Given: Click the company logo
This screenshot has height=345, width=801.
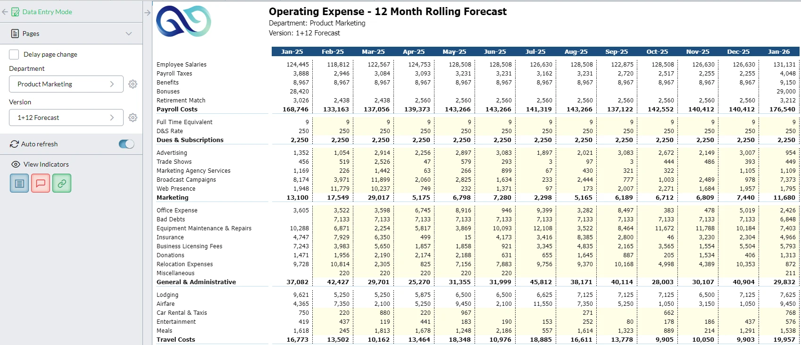Looking at the screenshot, I should coord(184,21).
